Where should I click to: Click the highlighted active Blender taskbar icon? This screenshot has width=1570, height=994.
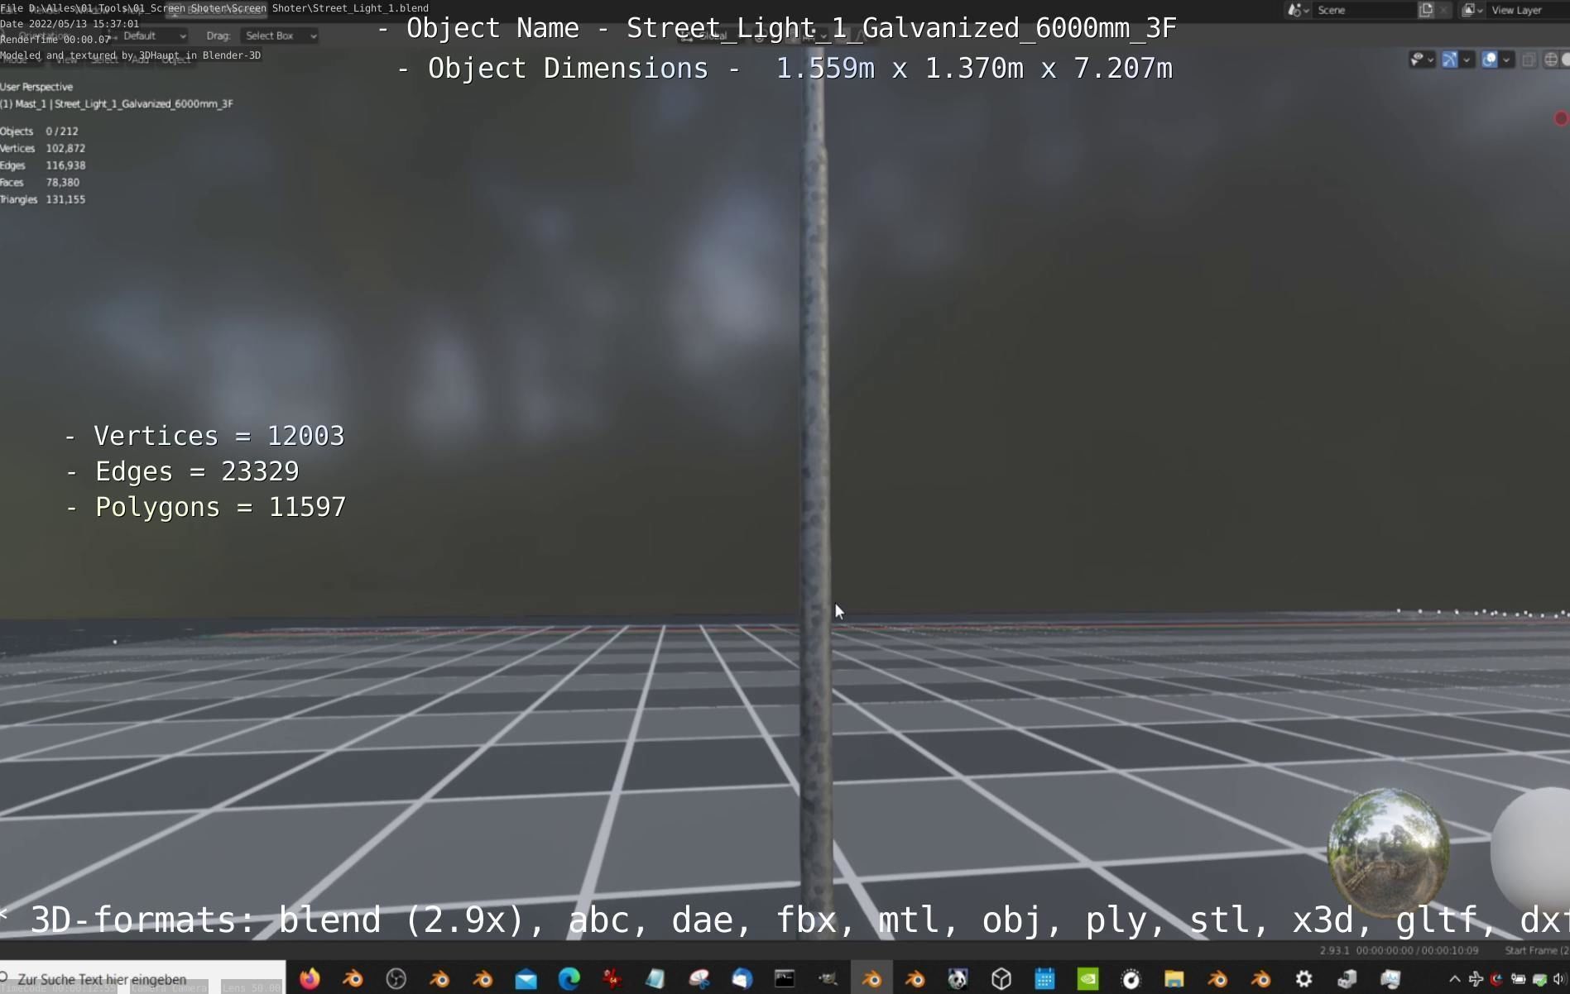coord(871,979)
